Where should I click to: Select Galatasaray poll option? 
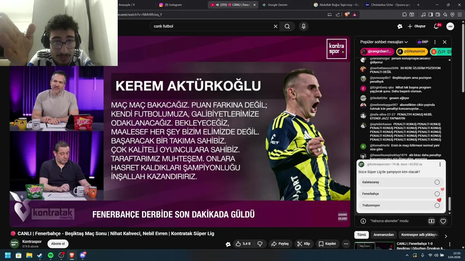pos(401,182)
